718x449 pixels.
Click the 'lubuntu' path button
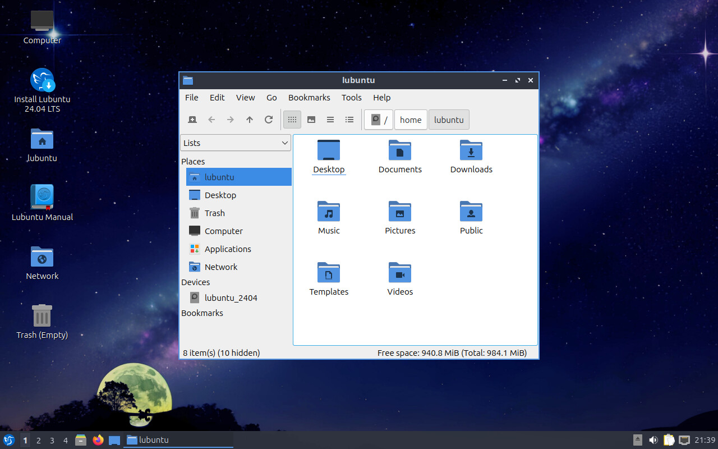pyautogui.click(x=449, y=120)
